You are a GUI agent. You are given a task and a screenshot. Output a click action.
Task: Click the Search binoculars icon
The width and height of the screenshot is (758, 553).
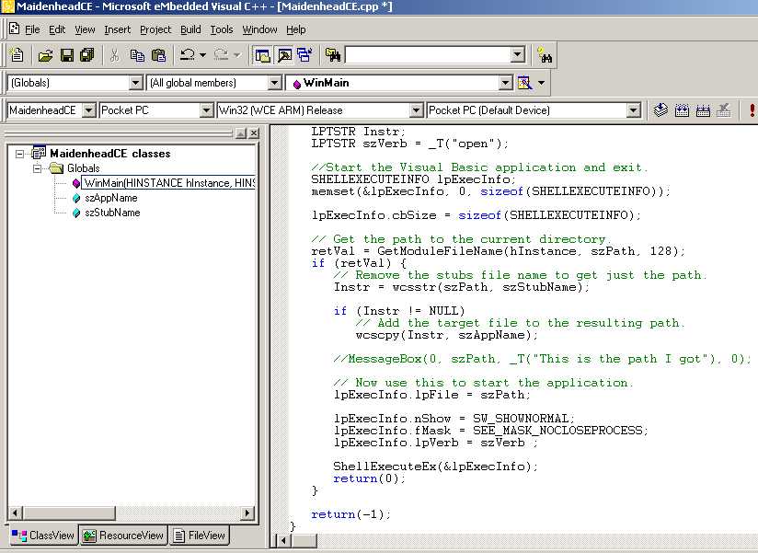click(545, 55)
